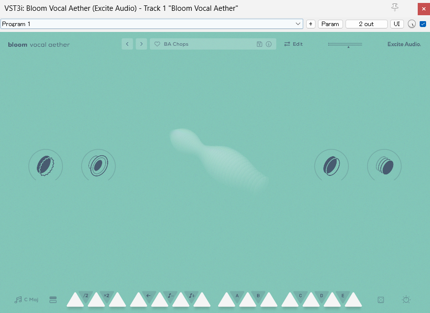Screen dimensions: 430x313
Task: Click the stacked discs macro knob
Action: (384, 166)
